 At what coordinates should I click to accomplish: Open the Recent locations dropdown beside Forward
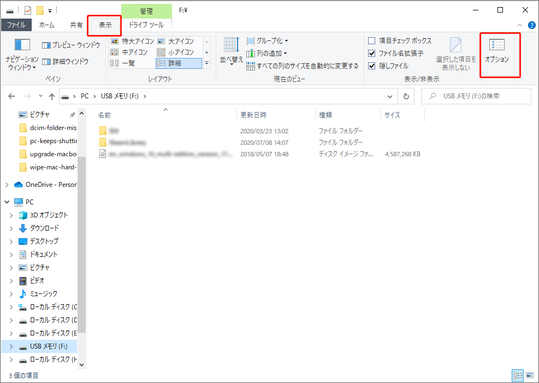[40, 96]
